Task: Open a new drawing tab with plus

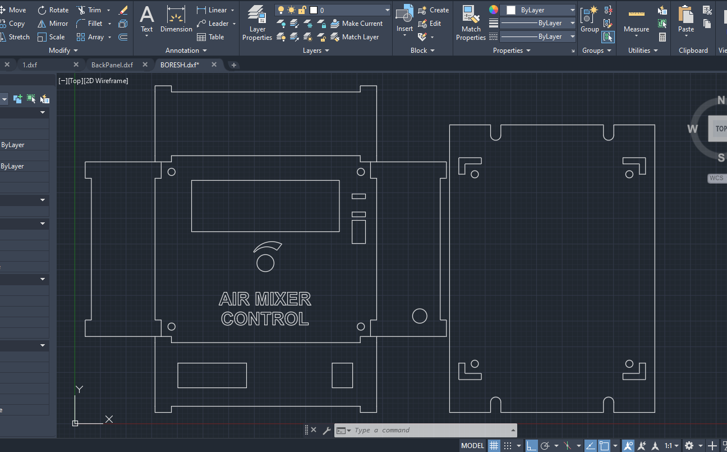Action: [234, 65]
